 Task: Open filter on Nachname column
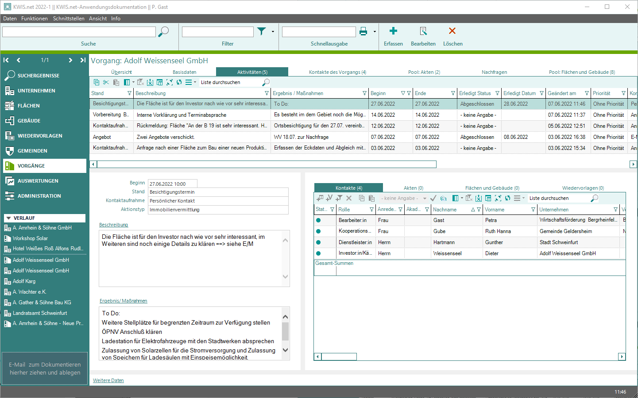coord(479,210)
